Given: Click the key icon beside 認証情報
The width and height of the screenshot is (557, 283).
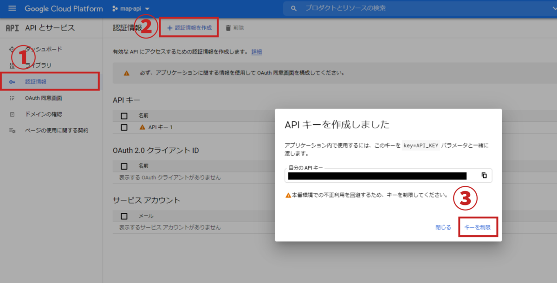Looking at the screenshot, I should (x=12, y=82).
